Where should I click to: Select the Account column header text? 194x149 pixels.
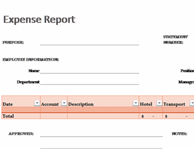(x=50, y=104)
